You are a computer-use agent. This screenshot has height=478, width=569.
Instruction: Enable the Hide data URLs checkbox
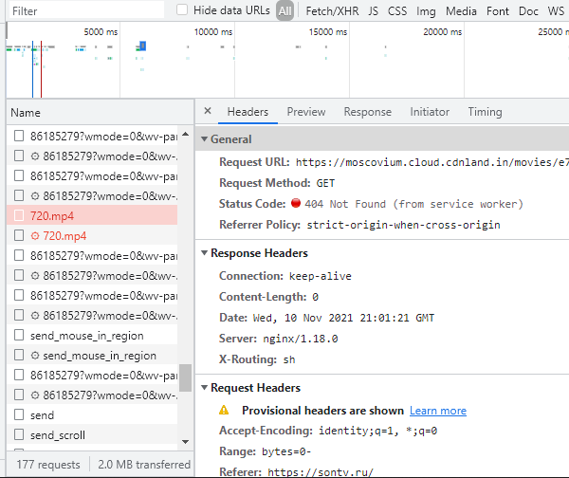(182, 9)
